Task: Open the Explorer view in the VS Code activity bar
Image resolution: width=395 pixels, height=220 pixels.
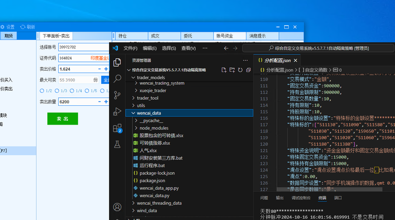Action: click(117, 62)
